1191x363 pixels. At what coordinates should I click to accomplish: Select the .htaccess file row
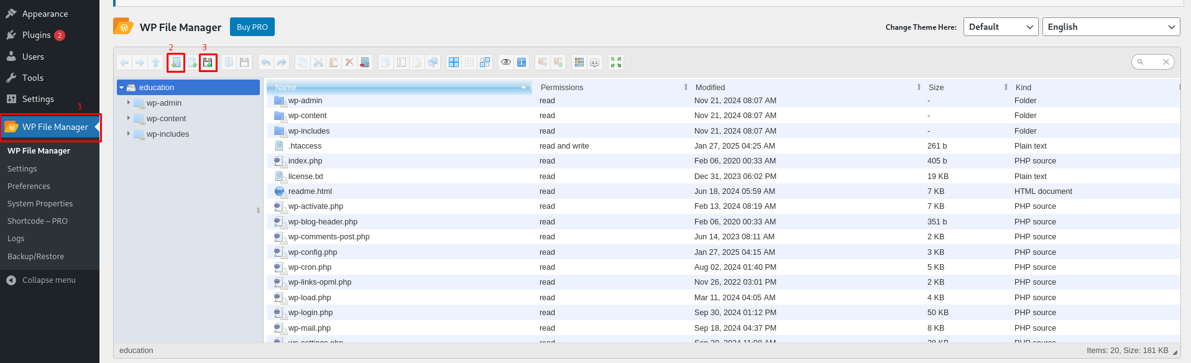723,146
